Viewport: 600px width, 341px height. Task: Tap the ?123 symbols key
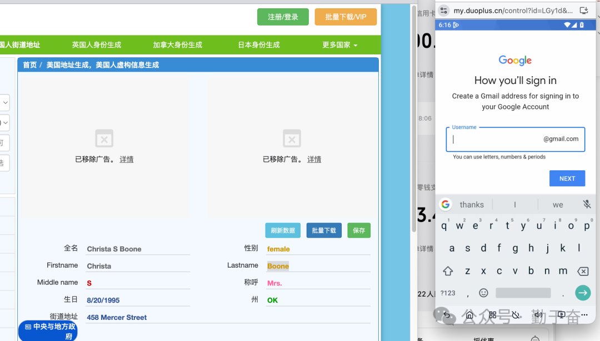click(x=448, y=293)
